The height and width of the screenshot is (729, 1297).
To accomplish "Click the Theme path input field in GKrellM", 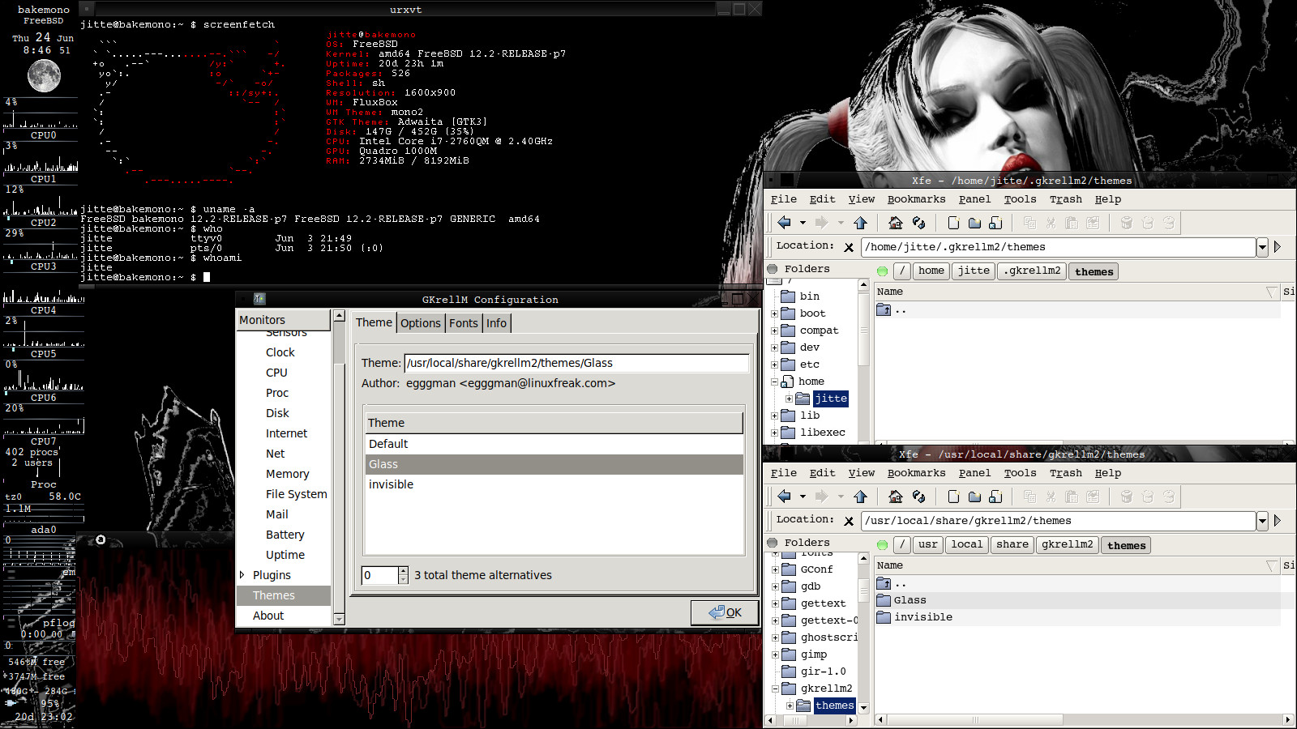I will pyautogui.click(x=576, y=363).
